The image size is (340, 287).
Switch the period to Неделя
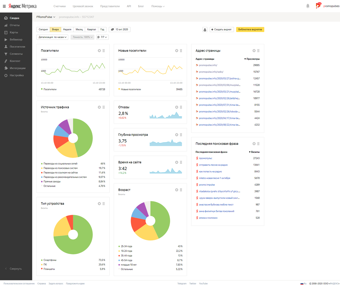coord(67,29)
